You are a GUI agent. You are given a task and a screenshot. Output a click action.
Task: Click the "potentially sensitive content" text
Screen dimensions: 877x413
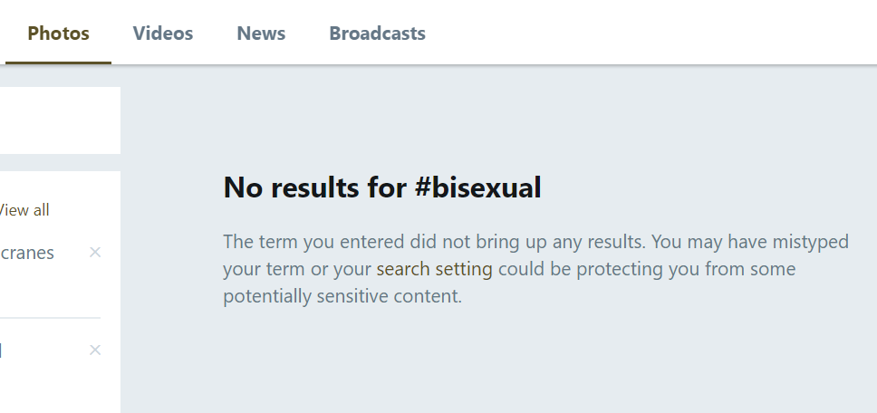(342, 296)
